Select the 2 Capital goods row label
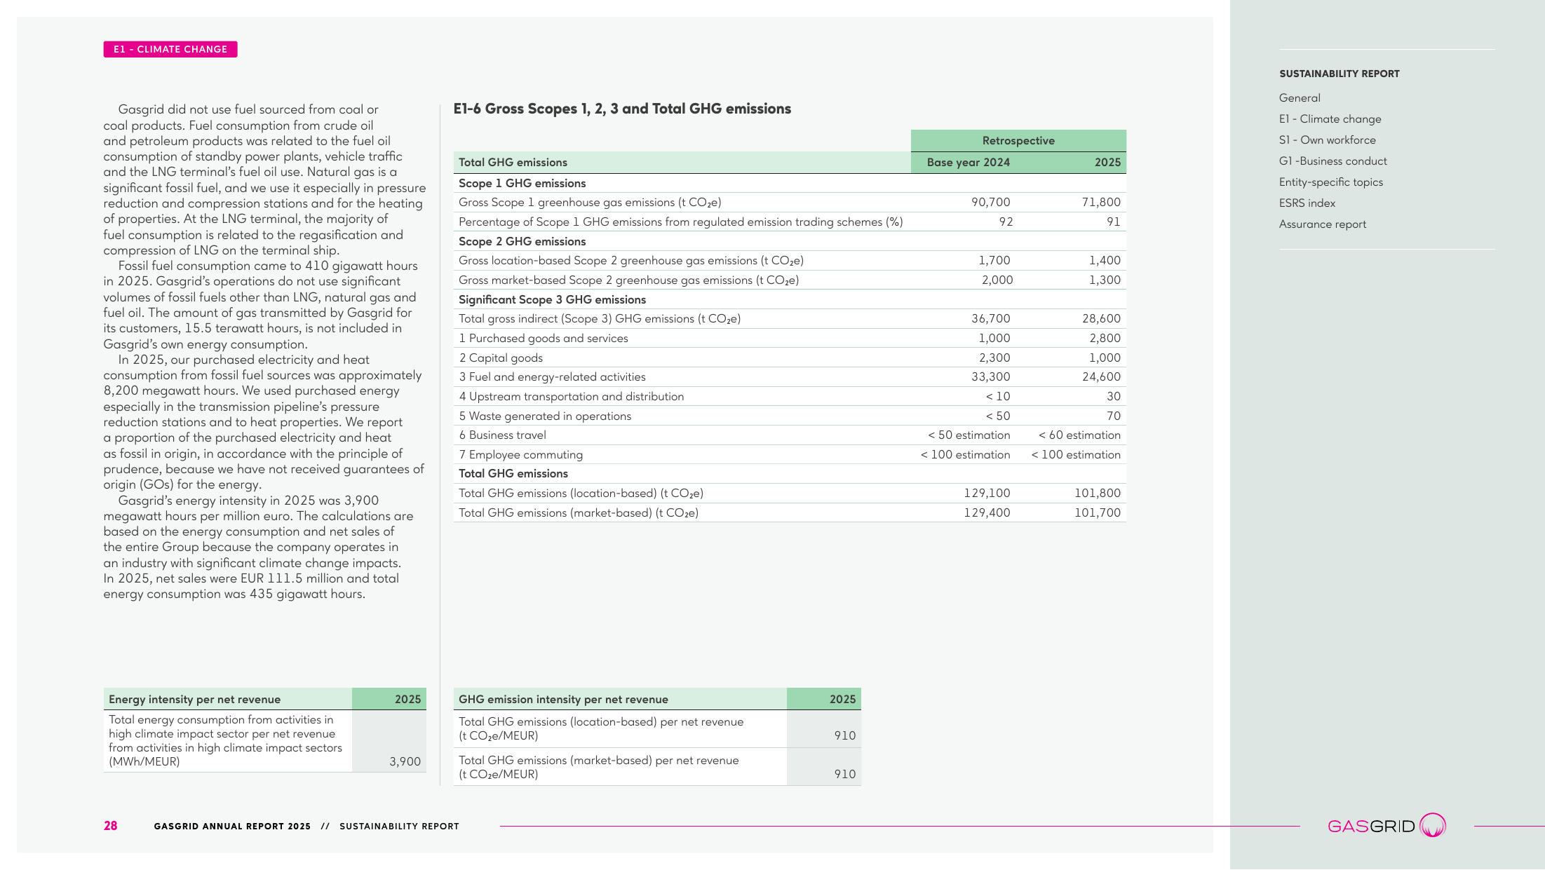The width and height of the screenshot is (1545, 870). coord(501,358)
